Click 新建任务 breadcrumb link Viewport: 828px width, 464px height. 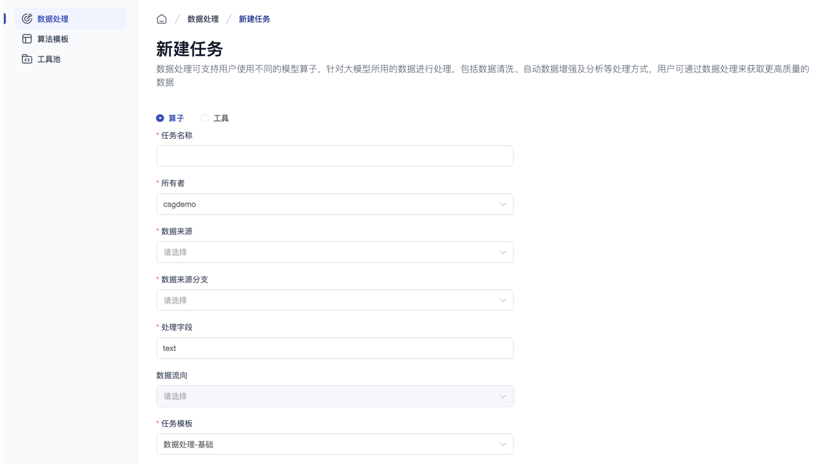pos(254,19)
